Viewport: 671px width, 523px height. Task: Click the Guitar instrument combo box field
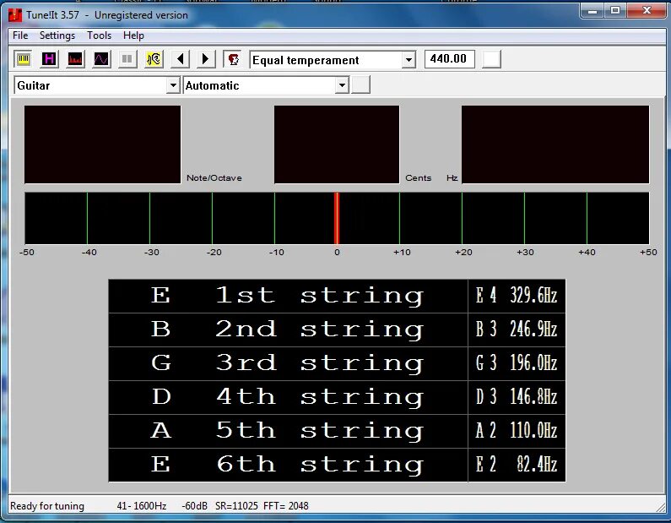[x=97, y=85]
